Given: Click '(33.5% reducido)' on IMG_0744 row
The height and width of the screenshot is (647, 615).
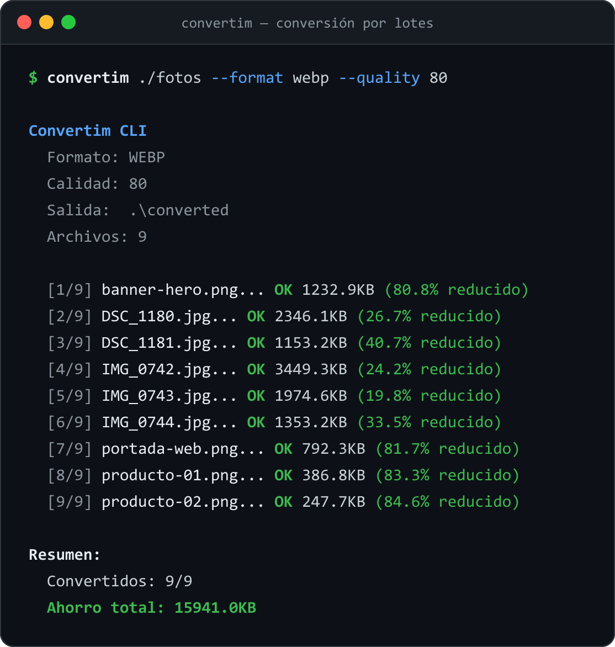Looking at the screenshot, I should (x=429, y=422).
